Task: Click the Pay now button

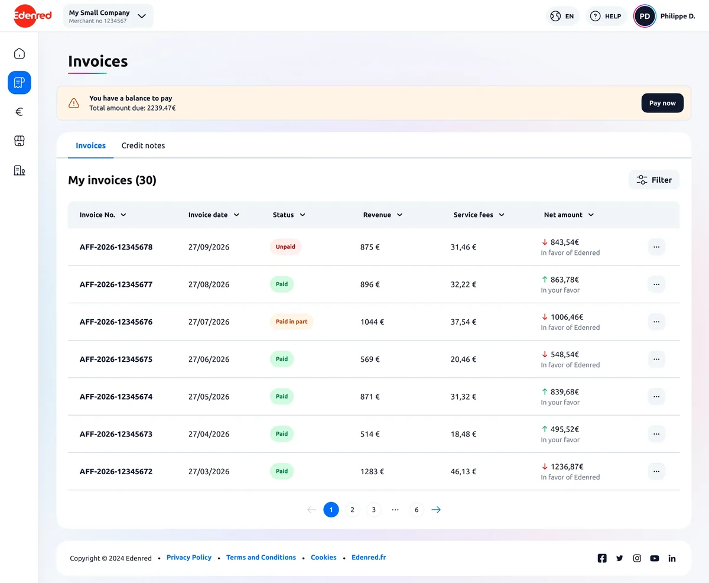Action: click(662, 103)
